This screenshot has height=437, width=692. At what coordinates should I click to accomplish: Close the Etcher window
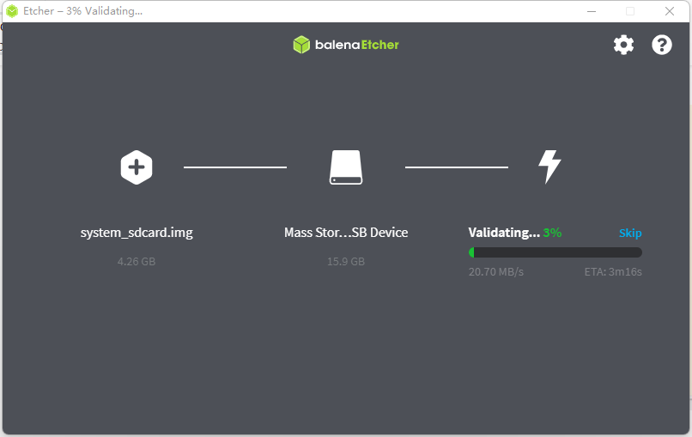tap(670, 11)
